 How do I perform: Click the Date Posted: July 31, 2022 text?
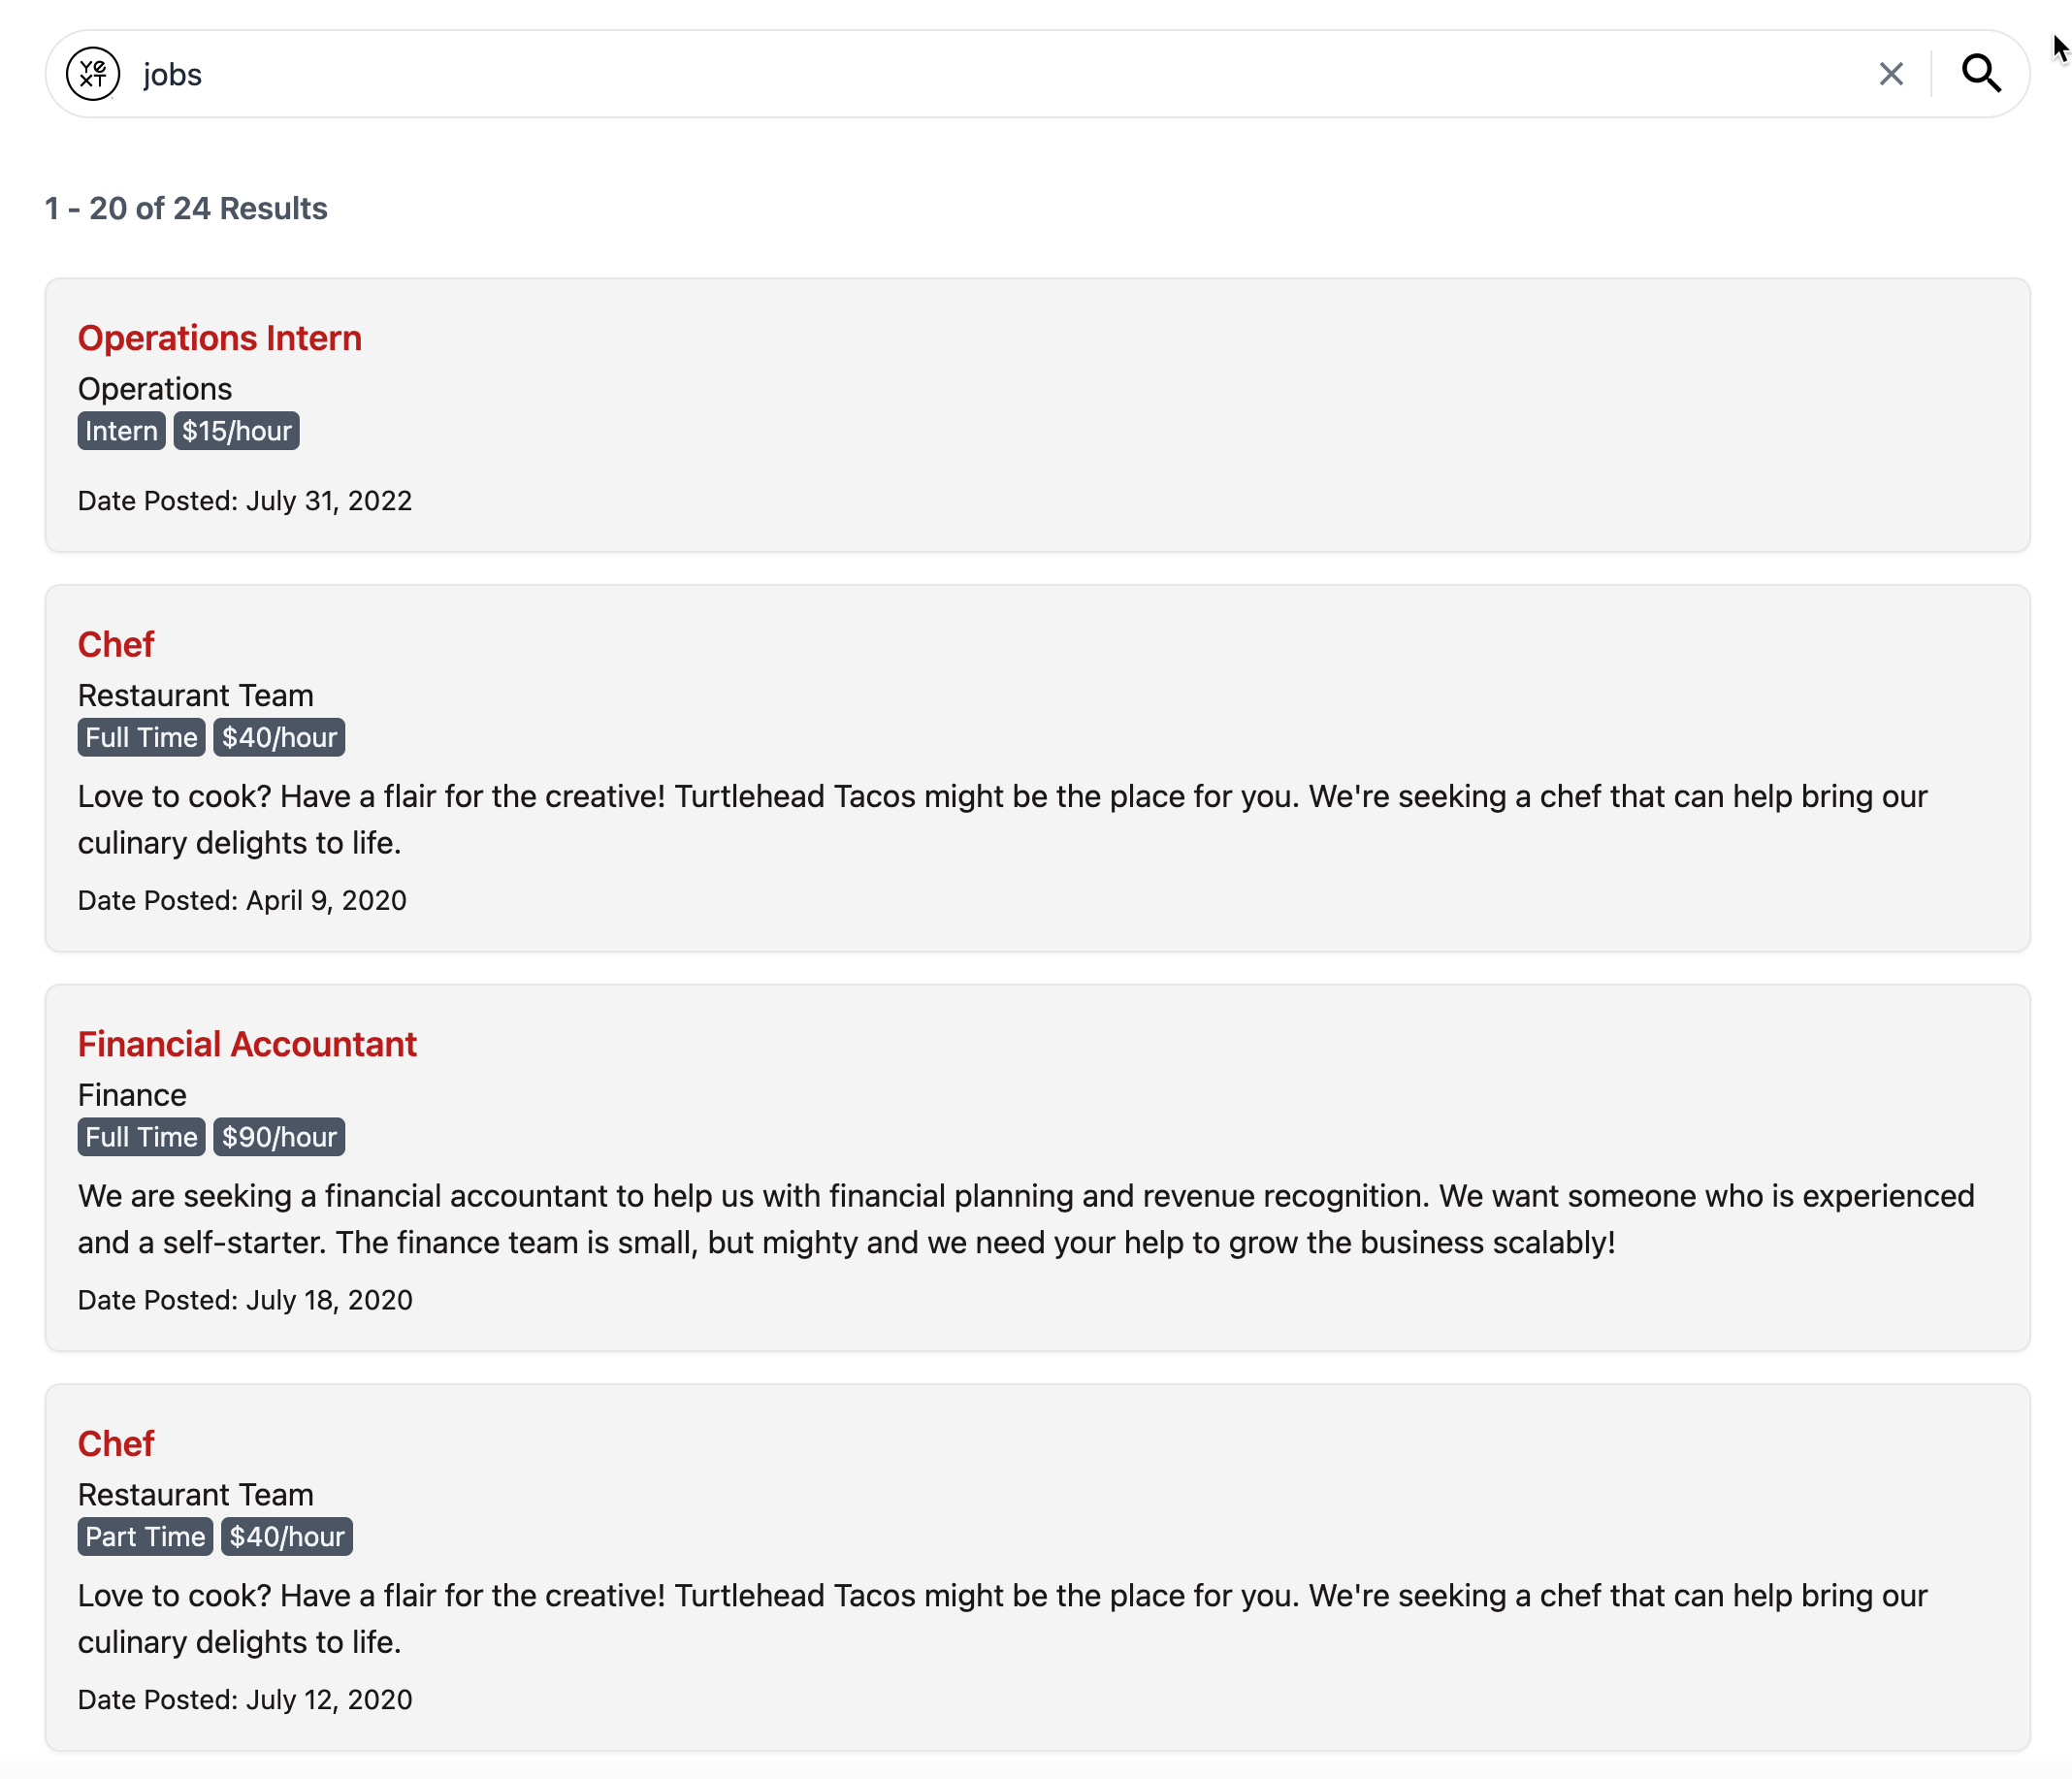pos(245,500)
